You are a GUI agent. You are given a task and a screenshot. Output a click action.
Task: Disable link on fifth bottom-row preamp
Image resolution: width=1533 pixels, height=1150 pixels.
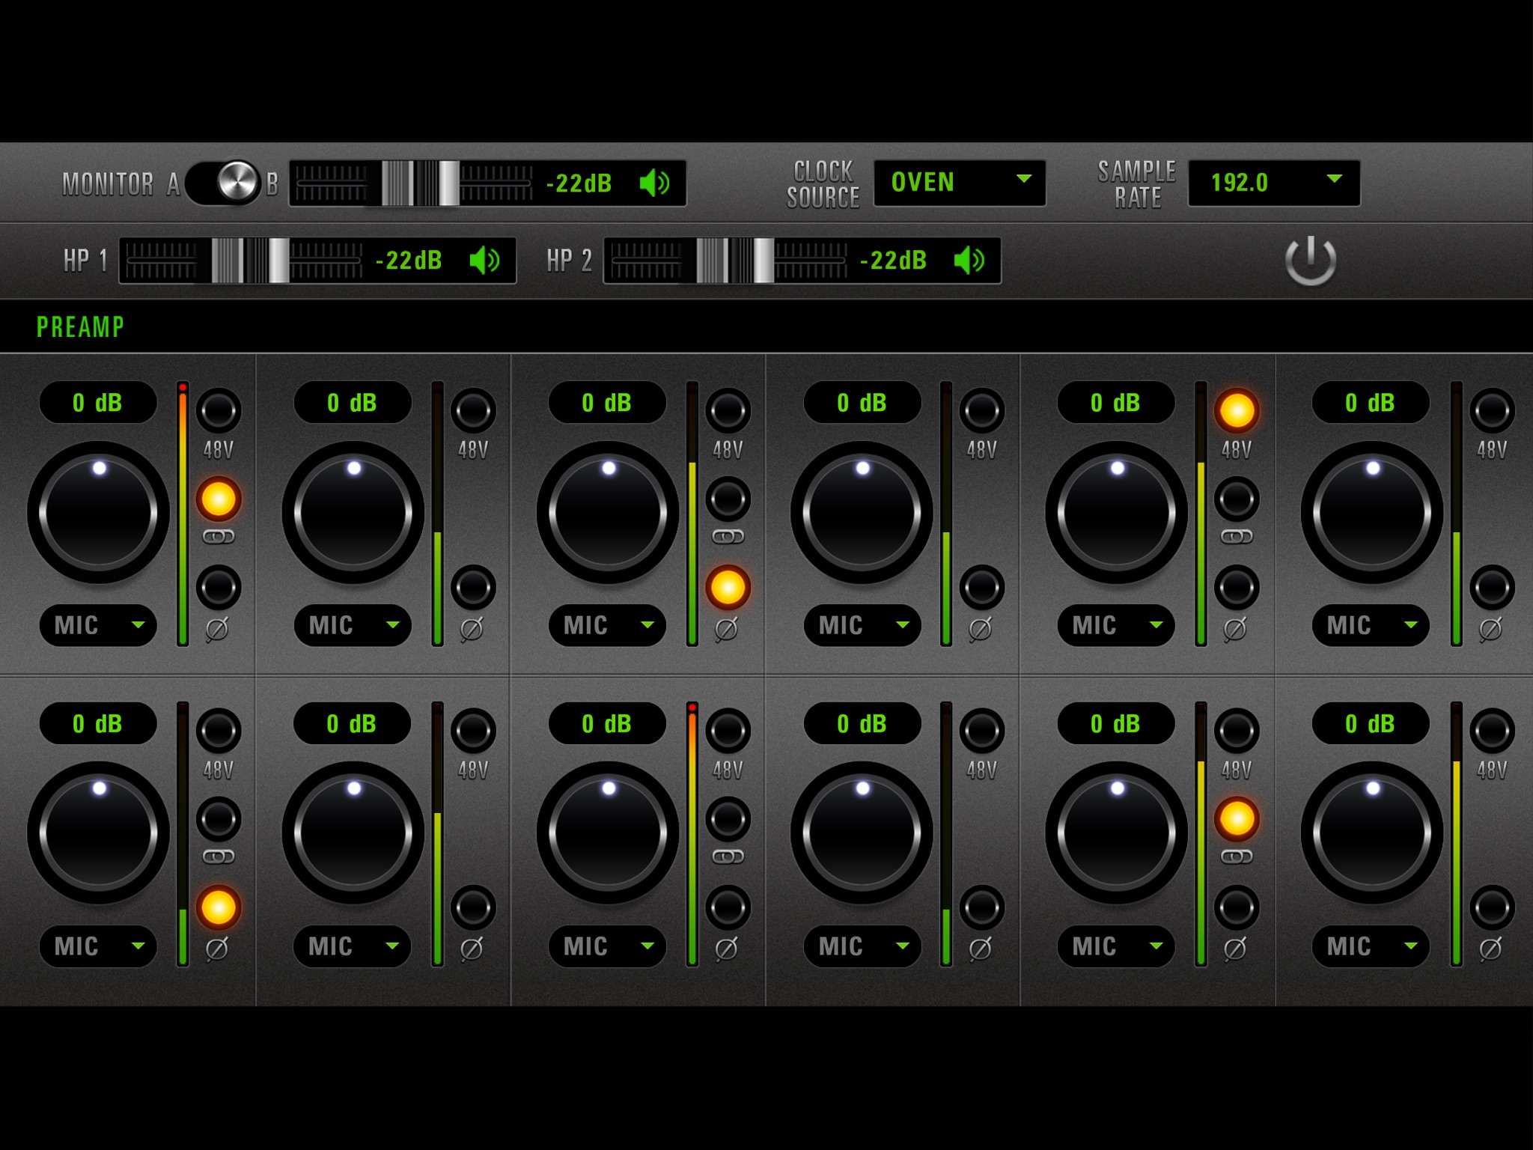[x=1237, y=819]
